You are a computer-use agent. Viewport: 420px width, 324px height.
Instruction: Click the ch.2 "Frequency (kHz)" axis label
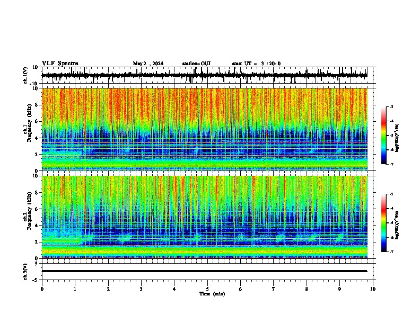tap(29, 211)
